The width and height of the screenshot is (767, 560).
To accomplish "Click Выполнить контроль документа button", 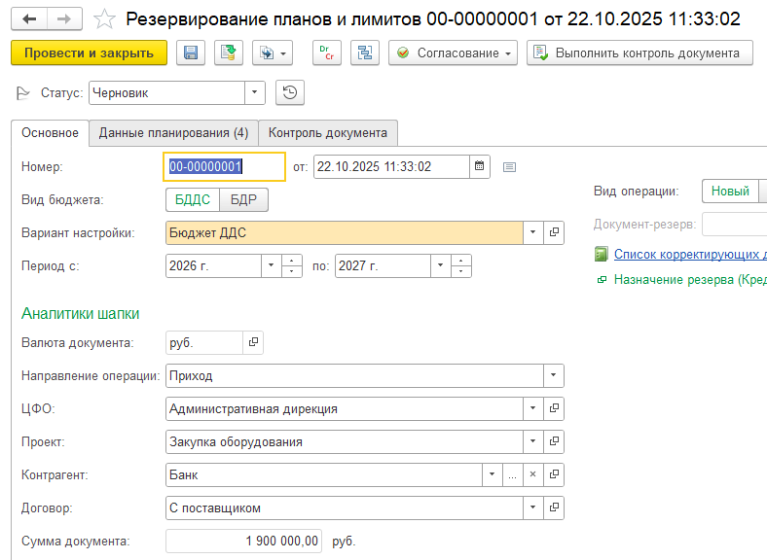I will (x=639, y=53).
